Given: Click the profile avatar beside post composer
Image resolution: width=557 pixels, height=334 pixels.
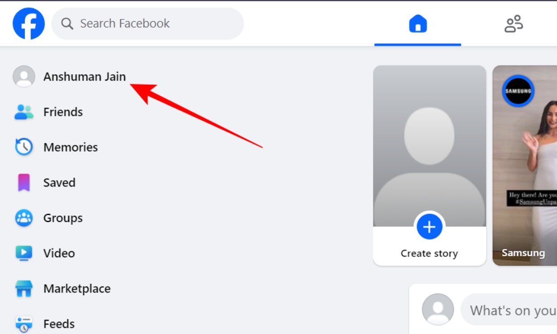Looking at the screenshot, I should tap(438, 310).
